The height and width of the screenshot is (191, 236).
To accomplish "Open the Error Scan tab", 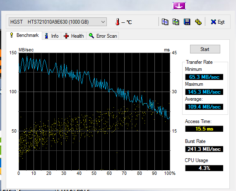I will pos(103,36).
